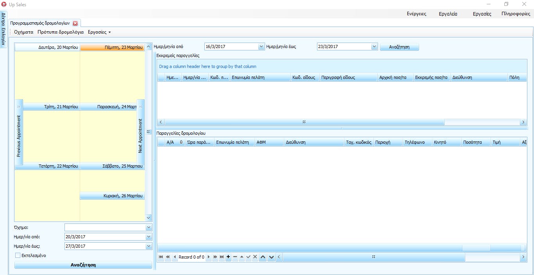Delete record using the minus icon
534x275 pixels.
pos(235,257)
